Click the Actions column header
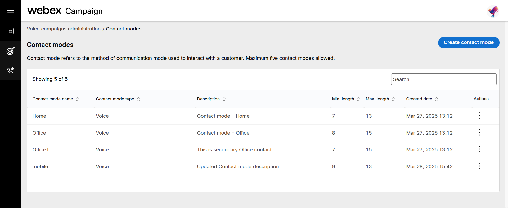Screen dimensions: 508x208 click(x=481, y=99)
